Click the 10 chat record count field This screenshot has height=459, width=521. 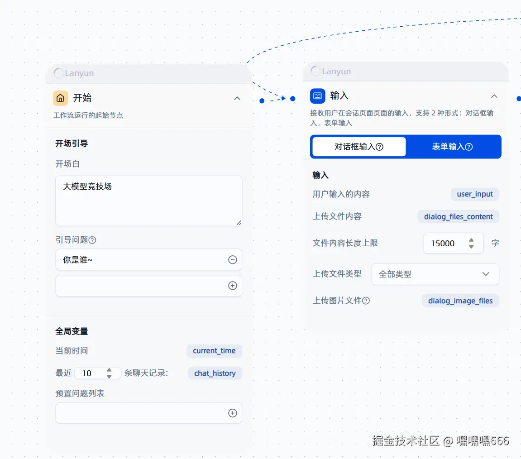(x=98, y=373)
